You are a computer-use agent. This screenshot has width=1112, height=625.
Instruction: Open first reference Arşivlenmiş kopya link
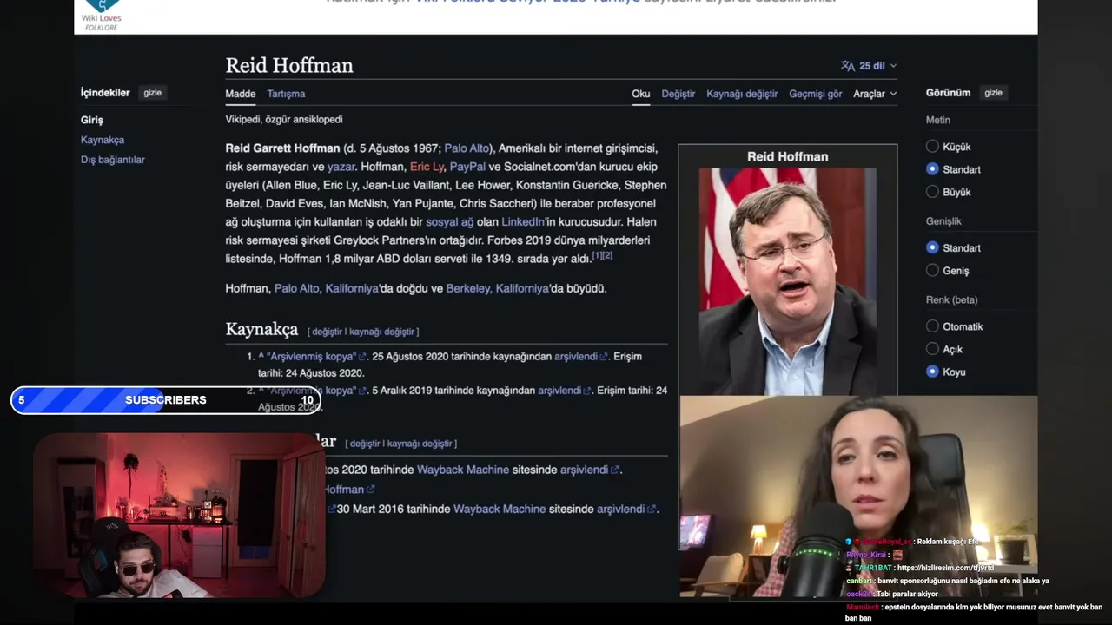click(x=311, y=357)
